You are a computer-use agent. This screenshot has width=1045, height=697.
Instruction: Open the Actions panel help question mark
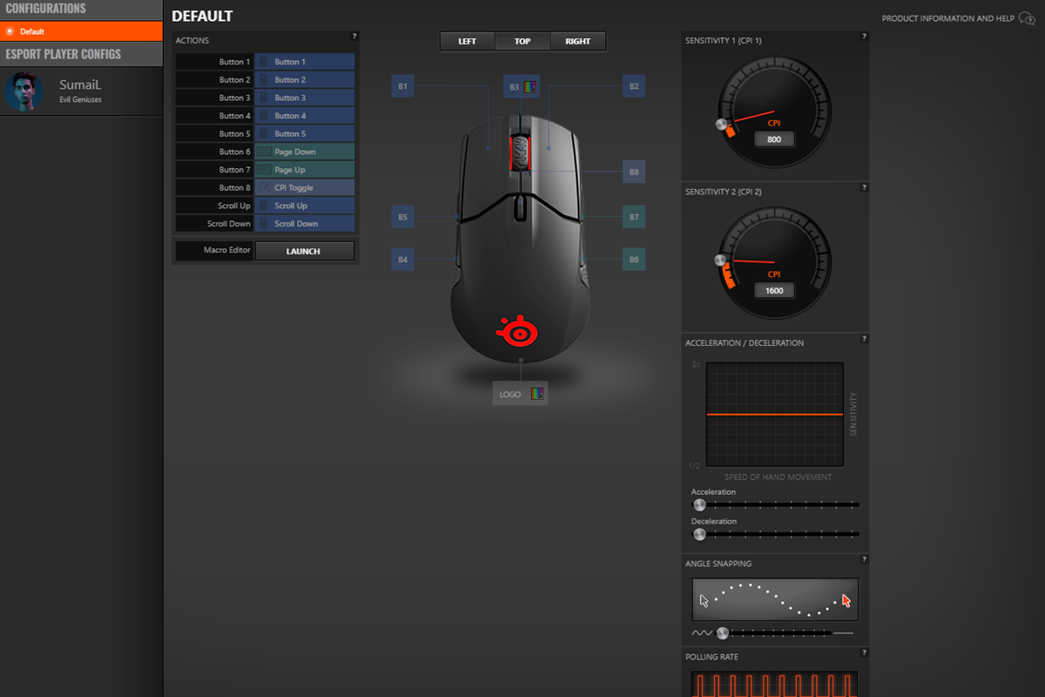(354, 36)
